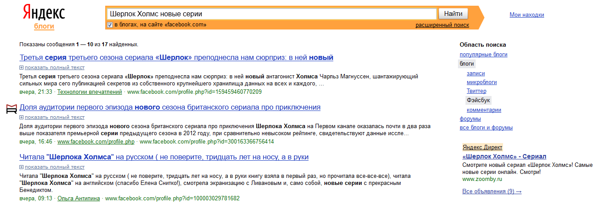Click показать полный текст under first result

pos(54,68)
